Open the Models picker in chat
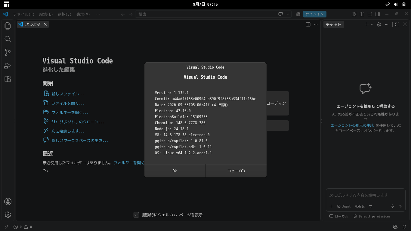The height and width of the screenshot is (231, 411). (360, 206)
